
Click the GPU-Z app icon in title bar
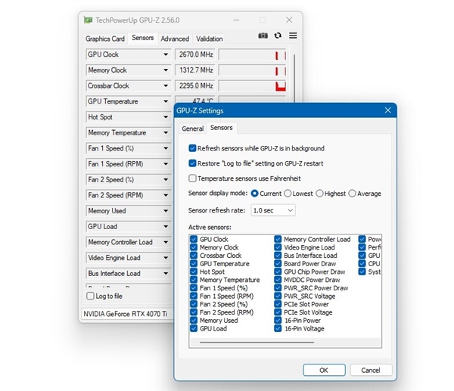[89, 20]
